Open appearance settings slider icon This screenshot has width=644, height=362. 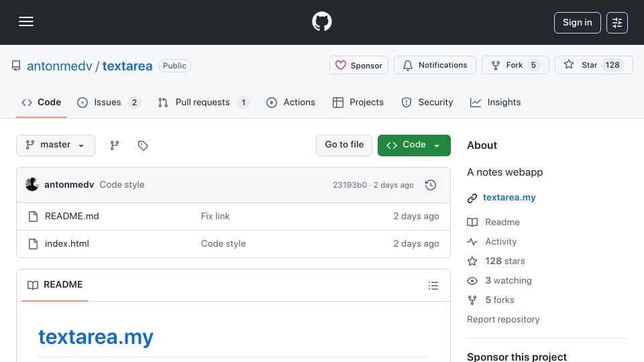point(617,23)
